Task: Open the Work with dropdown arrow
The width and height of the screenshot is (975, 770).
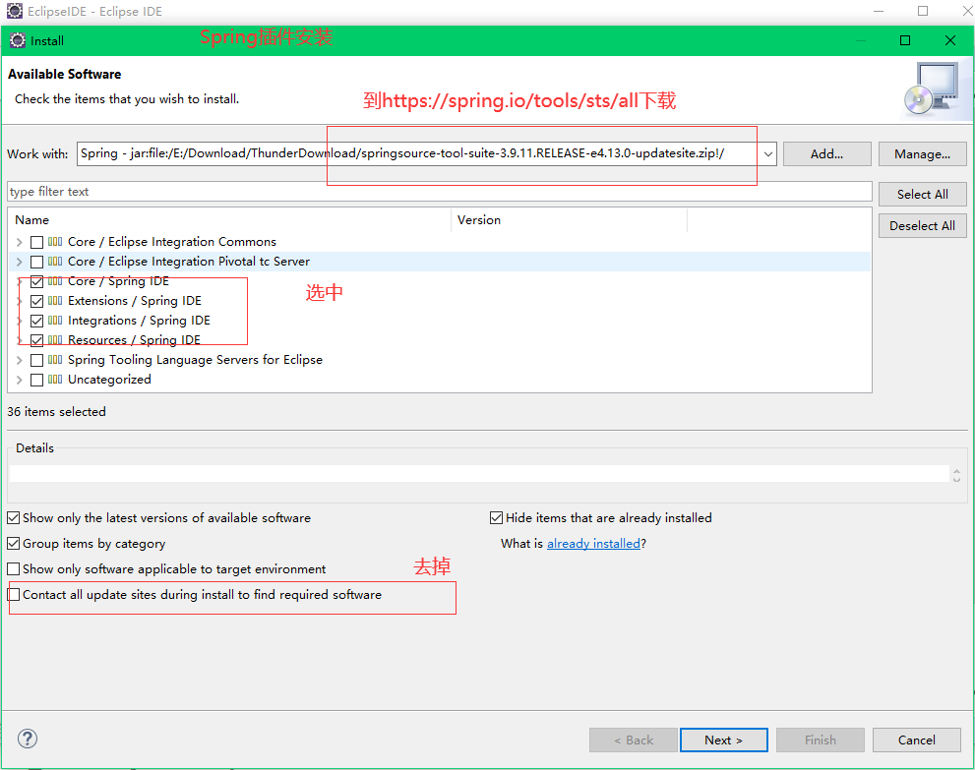Action: [768, 154]
